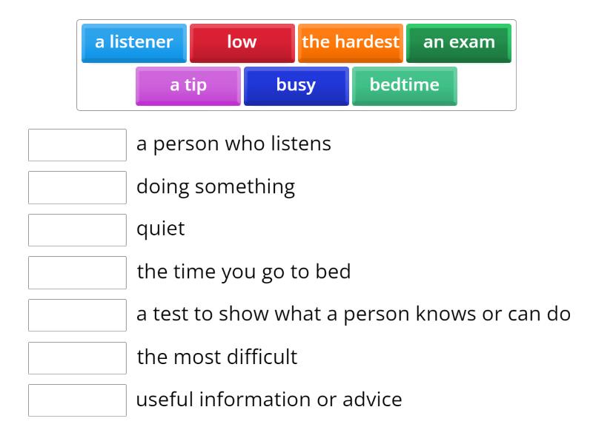Click the definition 'a person who listens'

click(234, 144)
